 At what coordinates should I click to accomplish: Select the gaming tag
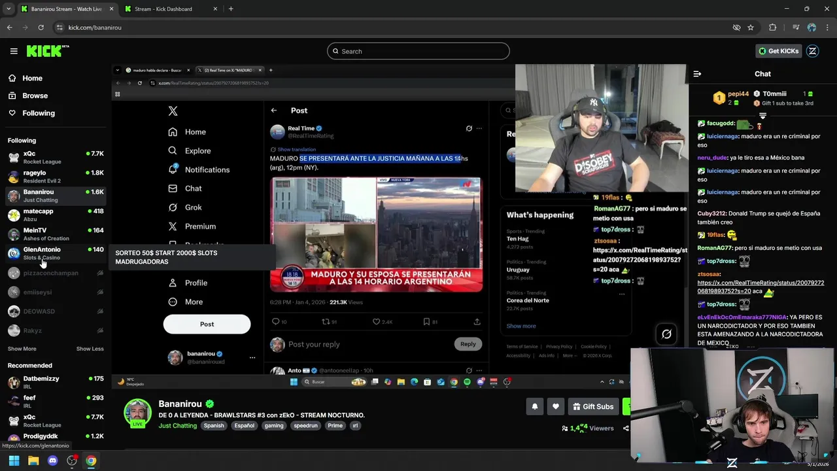tap(274, 426)
